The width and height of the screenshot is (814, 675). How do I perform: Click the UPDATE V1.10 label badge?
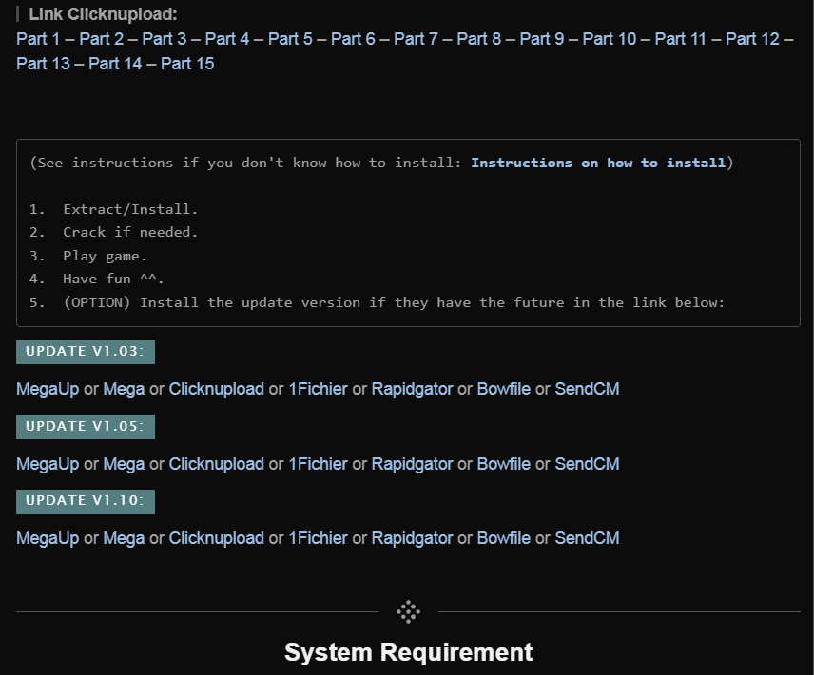tap(85, 501)
